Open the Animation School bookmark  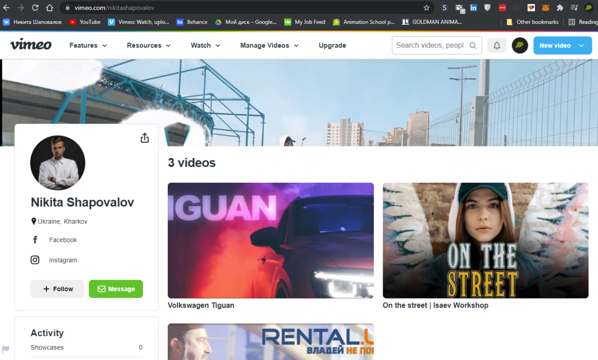[364, 22]
